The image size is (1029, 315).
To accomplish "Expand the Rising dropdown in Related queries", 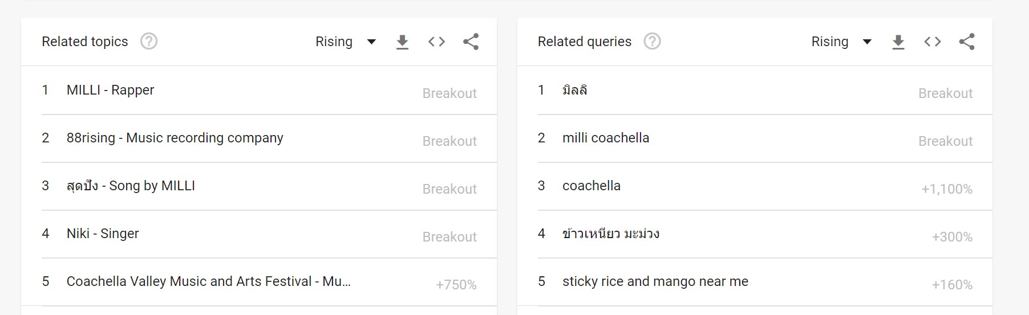I will (x=842, y=42).
